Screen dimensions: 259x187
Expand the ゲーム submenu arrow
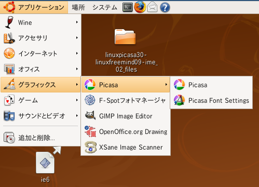77,100
